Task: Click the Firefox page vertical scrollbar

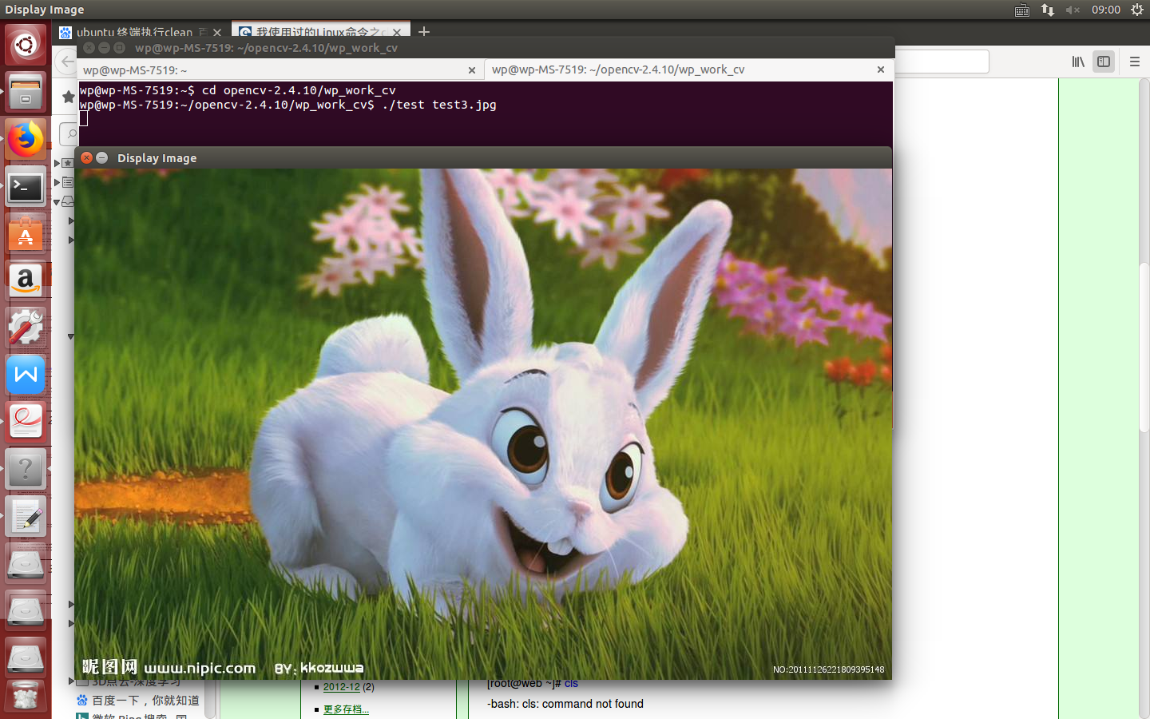Action: coord(1144,348)
